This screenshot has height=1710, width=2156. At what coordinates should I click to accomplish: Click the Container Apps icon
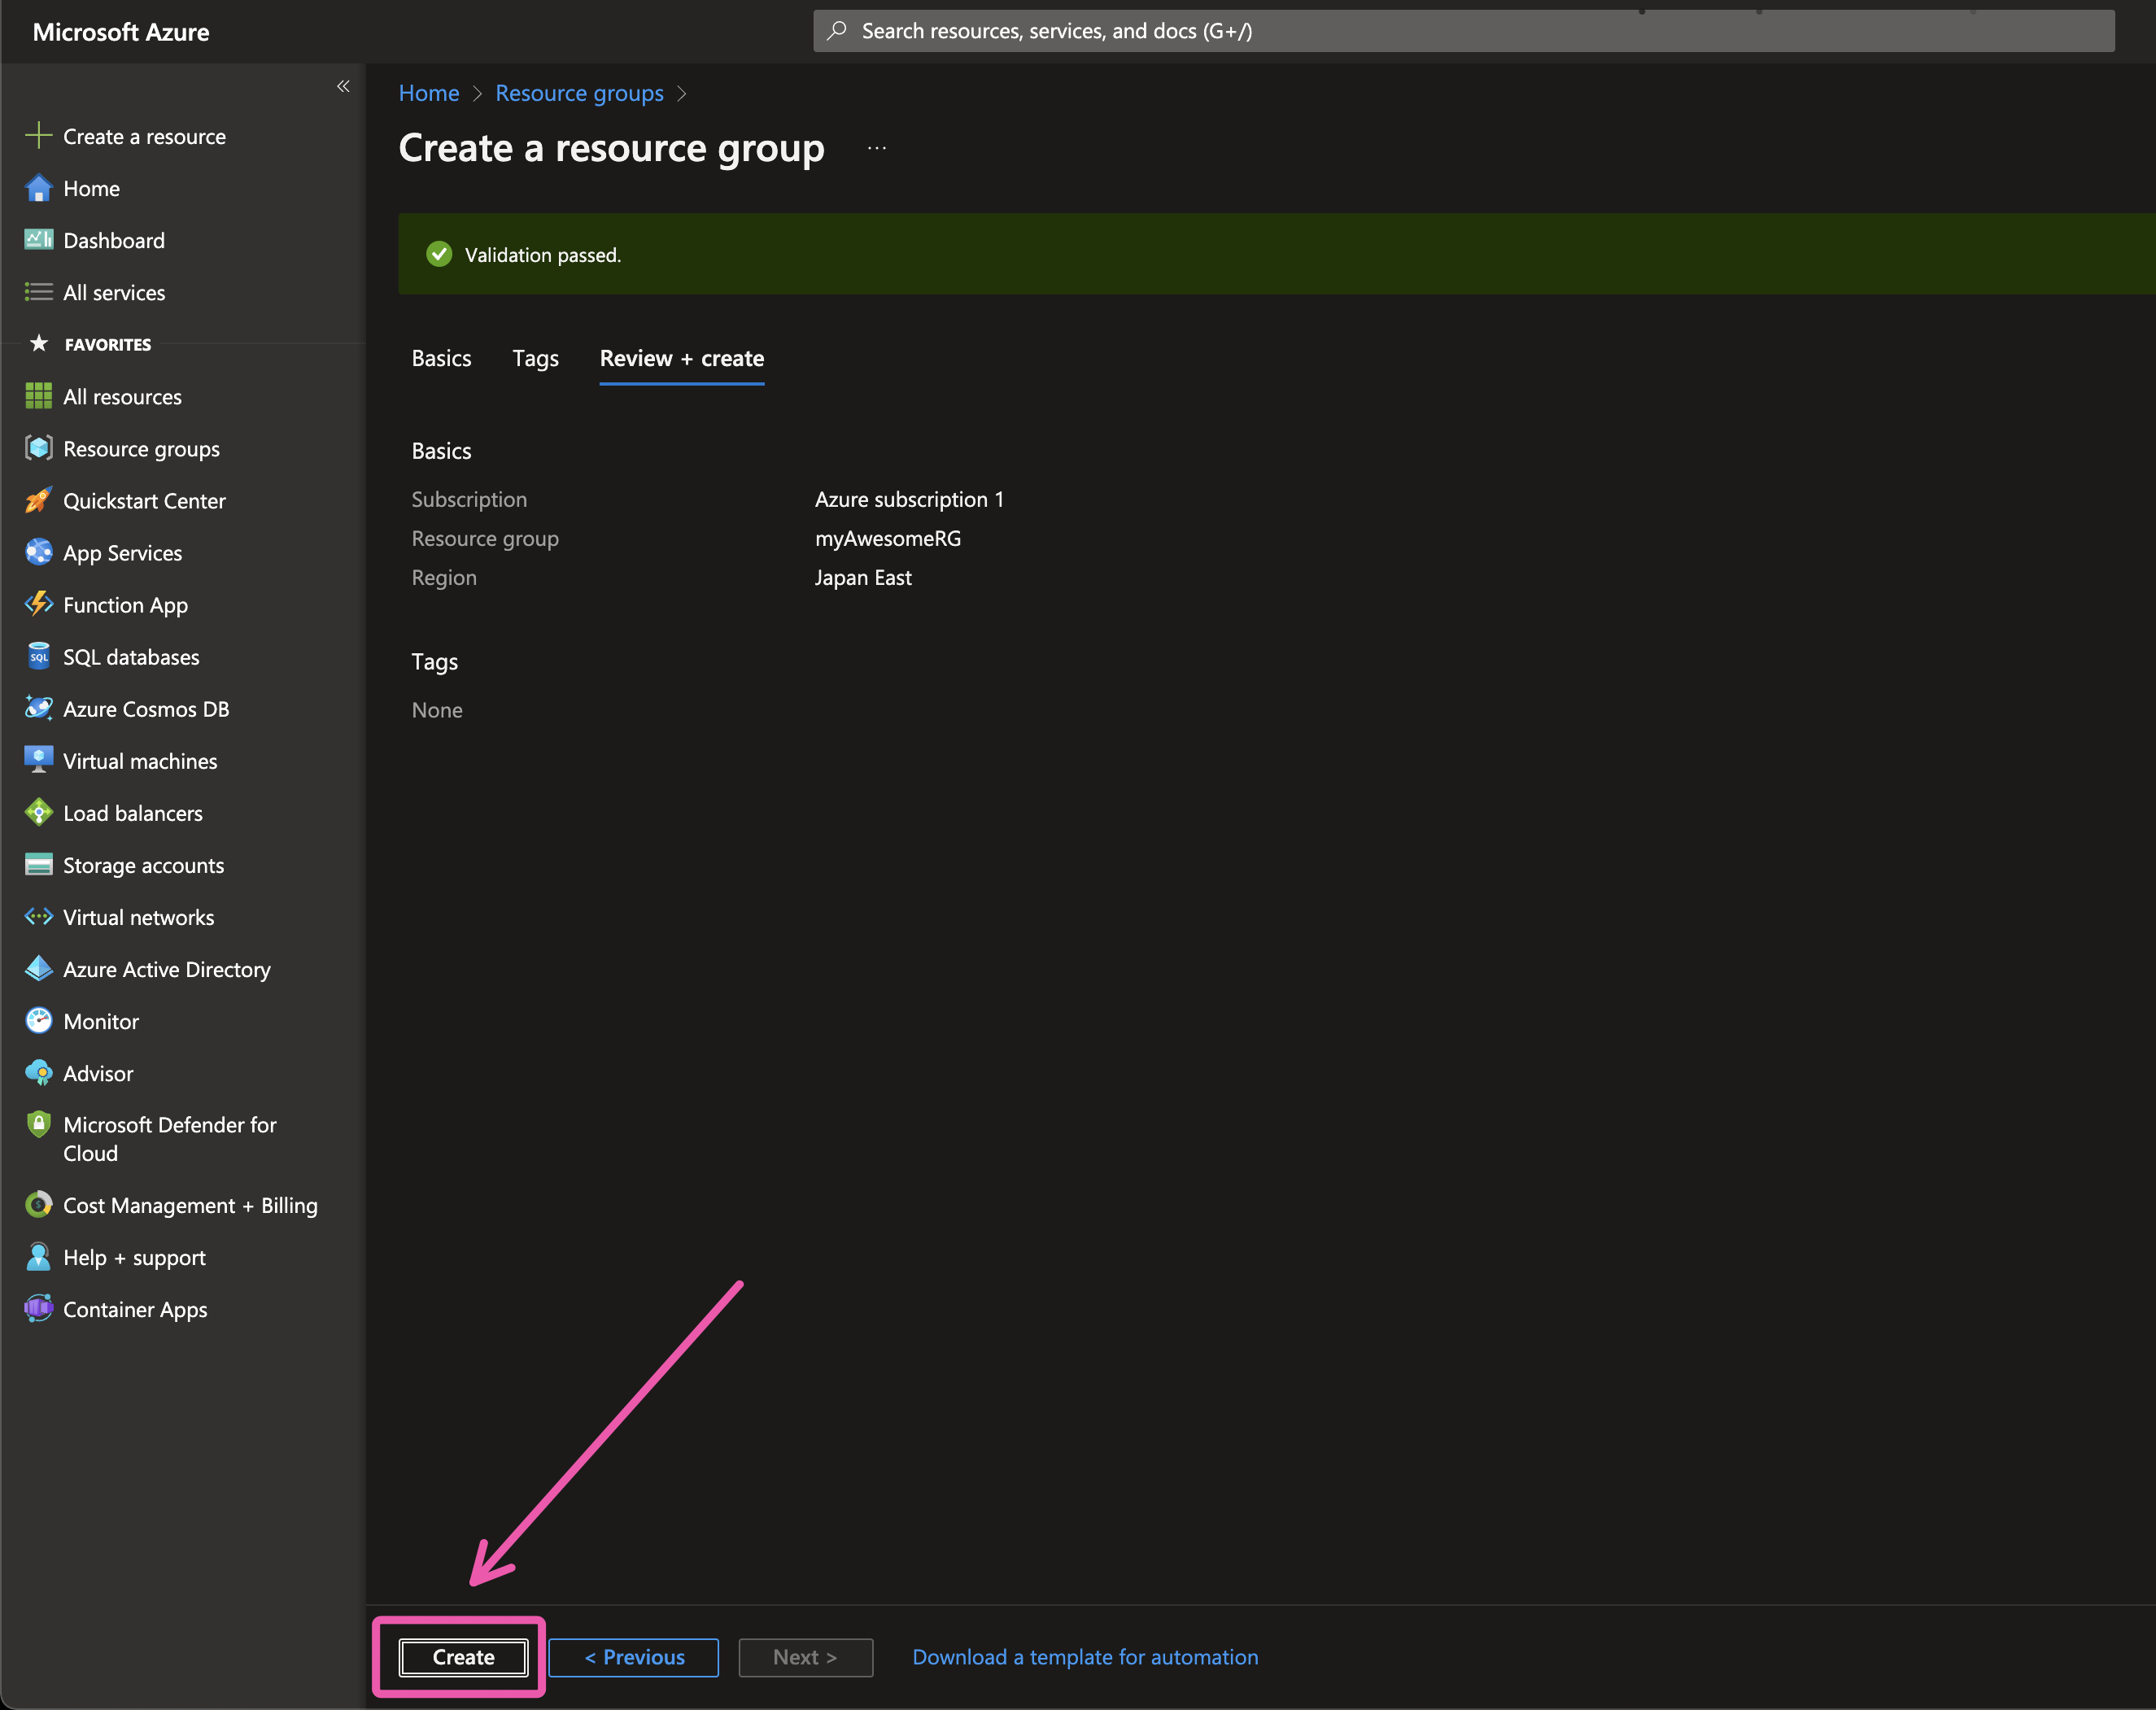click(38, 1309)
